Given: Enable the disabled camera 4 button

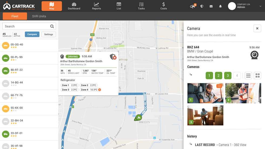Looking at the screenshot, I should pyautogui.click(x=237, y=75).
